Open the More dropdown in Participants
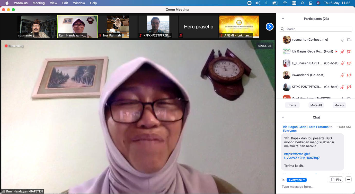355x194 pixels. point(339,105)
